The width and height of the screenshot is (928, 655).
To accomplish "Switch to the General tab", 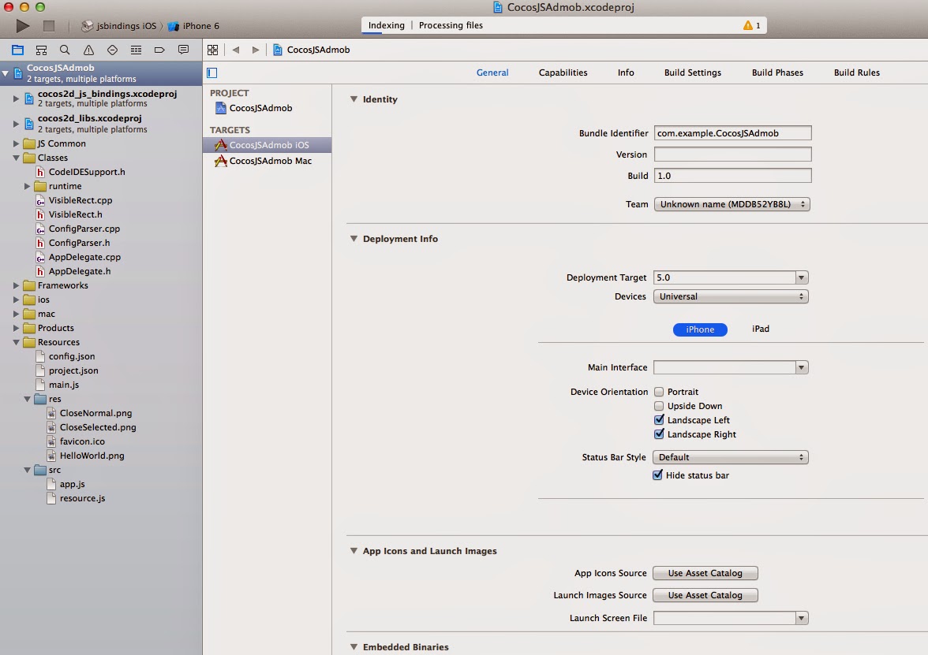I will (x=492, y=73).
